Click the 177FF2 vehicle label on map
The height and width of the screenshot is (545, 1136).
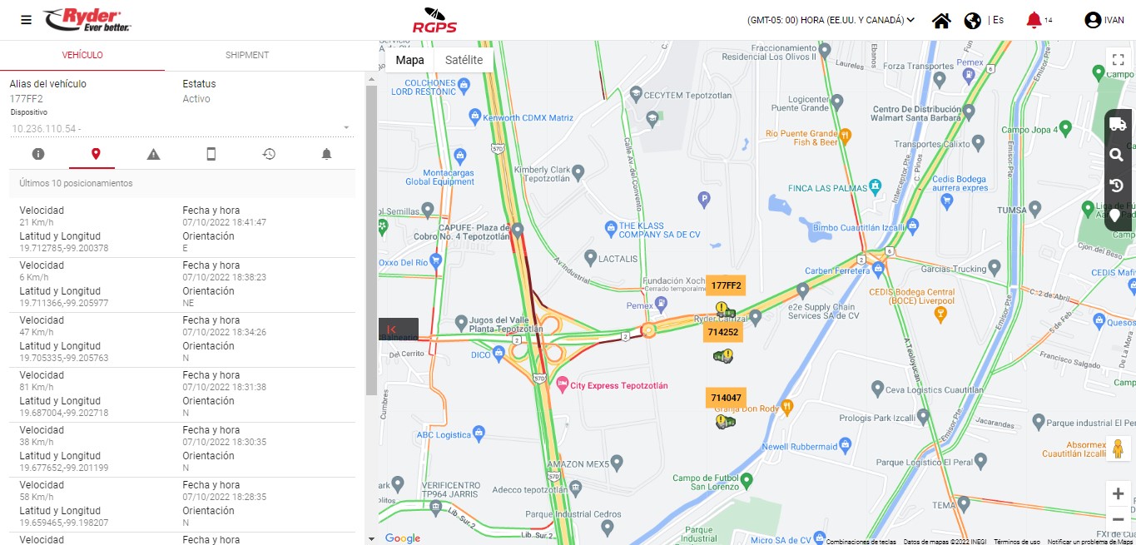[x=726, y=285]
